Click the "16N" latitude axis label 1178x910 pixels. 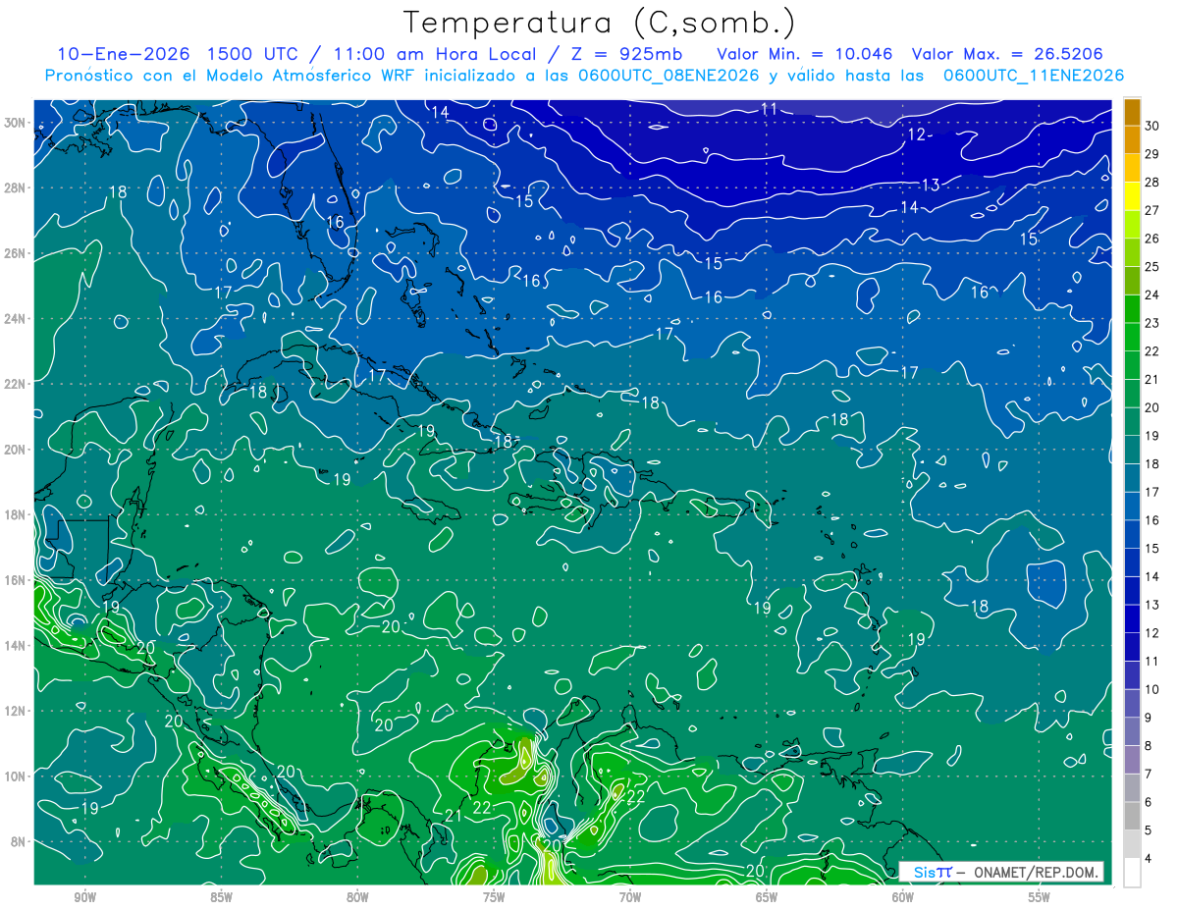click(x=16, y=580)
